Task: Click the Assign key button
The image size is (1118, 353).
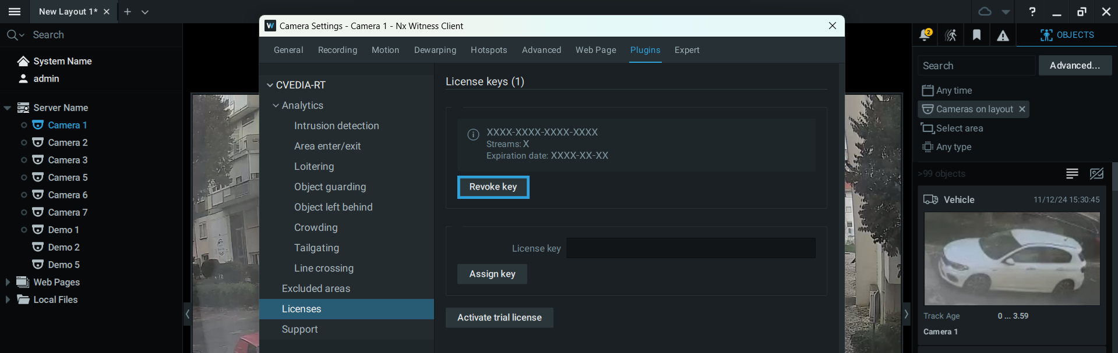Action: coord(492,274)
